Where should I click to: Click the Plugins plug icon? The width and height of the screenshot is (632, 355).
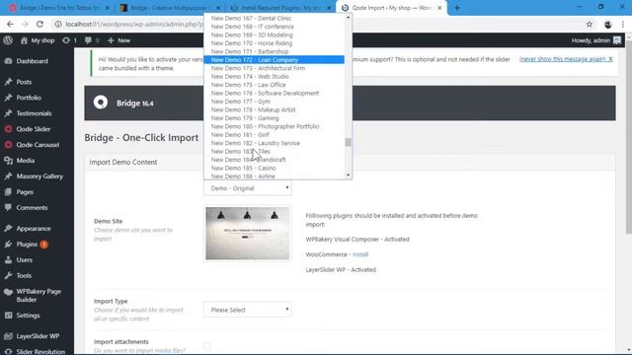click(8, 244)
